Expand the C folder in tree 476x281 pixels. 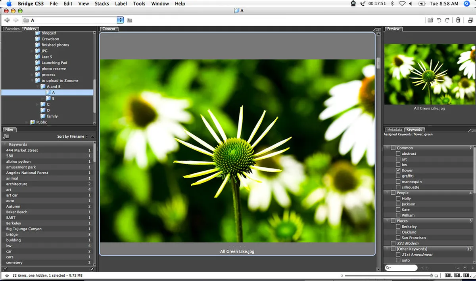point(38,104)
